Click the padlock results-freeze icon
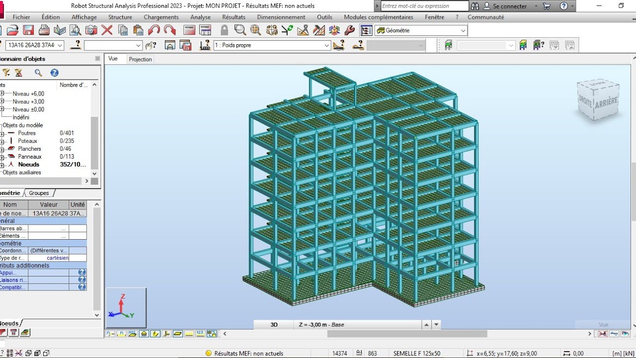 pos(225,30)
